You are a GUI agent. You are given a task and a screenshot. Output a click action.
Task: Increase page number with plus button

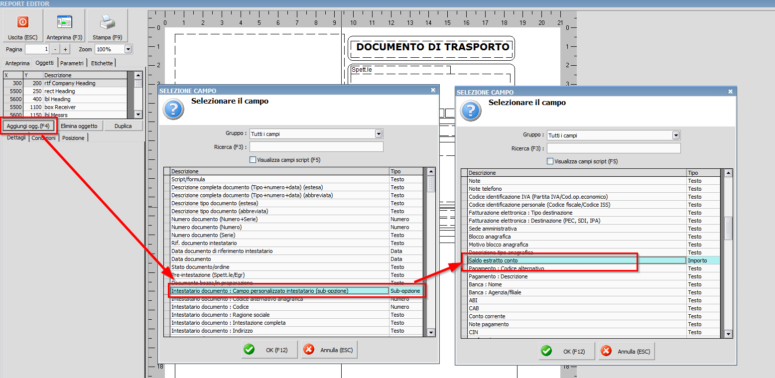(x=65, y=49)
